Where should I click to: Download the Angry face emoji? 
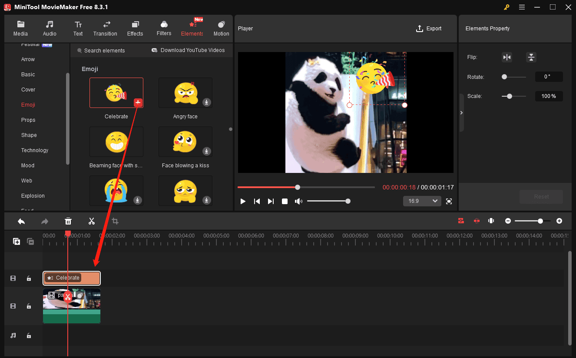[x=206, y=103]
